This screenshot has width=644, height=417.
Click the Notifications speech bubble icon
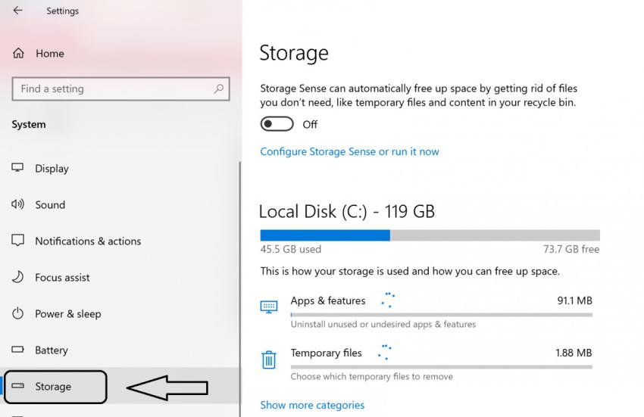coord(17,240)
